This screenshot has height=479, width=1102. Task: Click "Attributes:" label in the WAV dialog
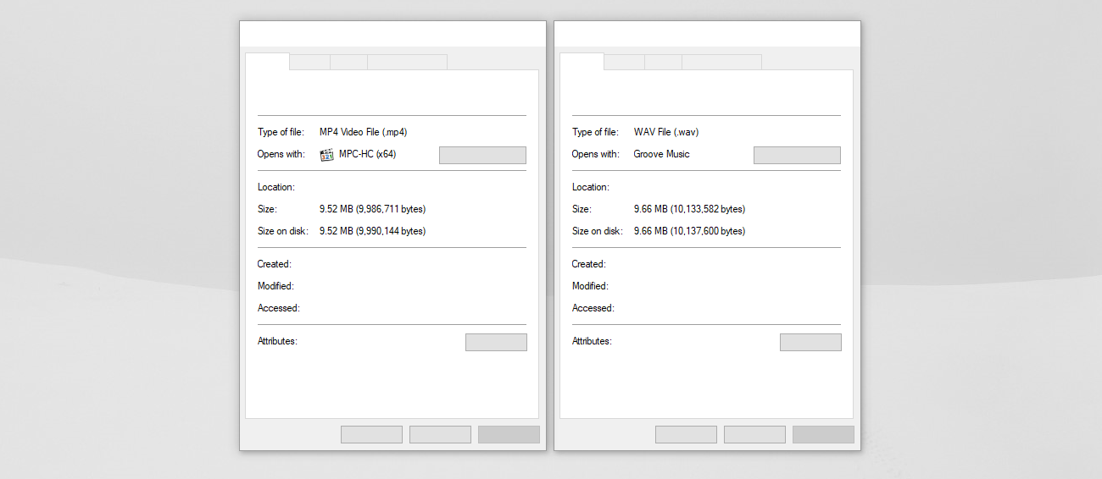point(592,341)
